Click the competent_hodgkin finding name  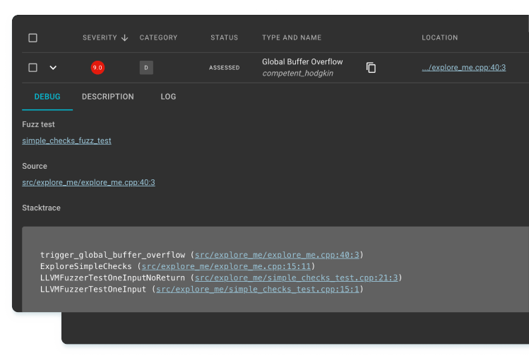point(297,73)
